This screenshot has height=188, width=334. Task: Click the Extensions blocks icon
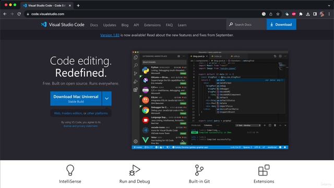point(264,170)
